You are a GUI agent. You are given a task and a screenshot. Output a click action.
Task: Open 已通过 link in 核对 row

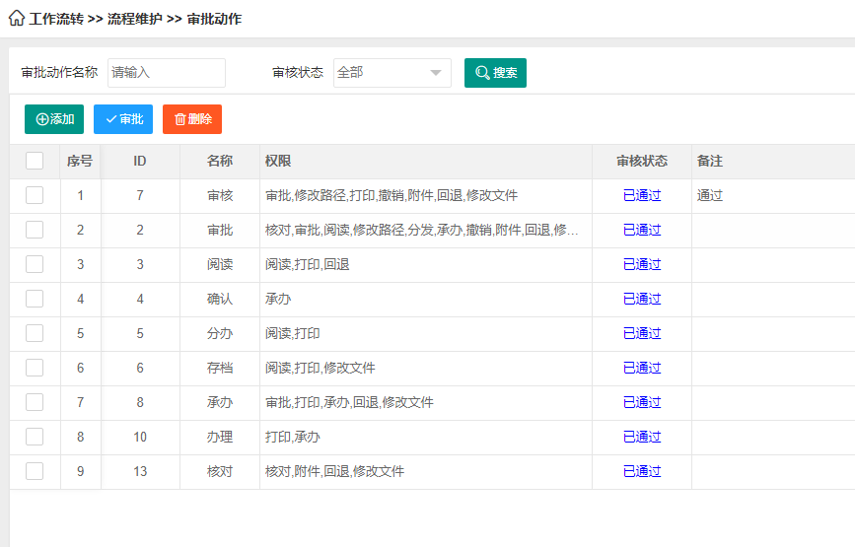tap(642, 471)
